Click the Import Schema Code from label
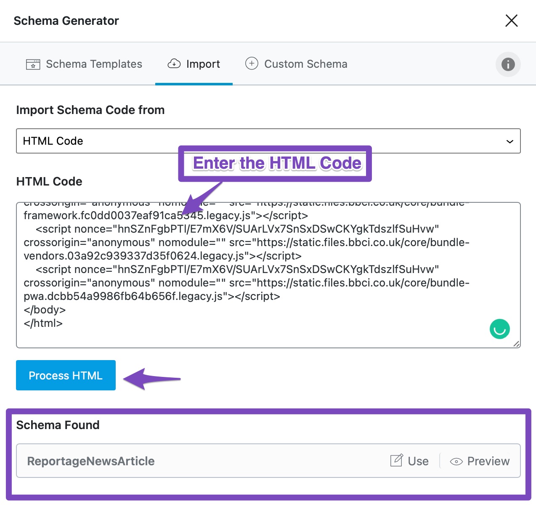Image resolution: width=536 pixels, height=525 pixels. pos(90,110)
